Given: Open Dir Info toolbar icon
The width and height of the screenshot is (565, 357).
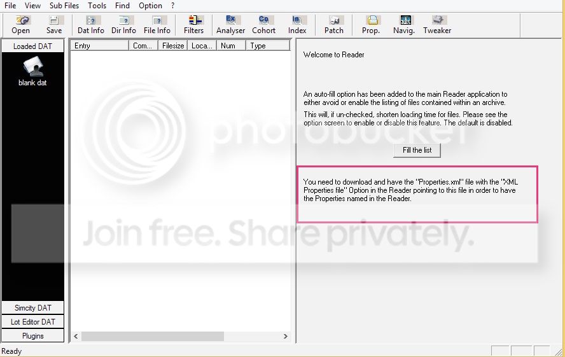Looking at the screenshot, I should tap(123, 24).
